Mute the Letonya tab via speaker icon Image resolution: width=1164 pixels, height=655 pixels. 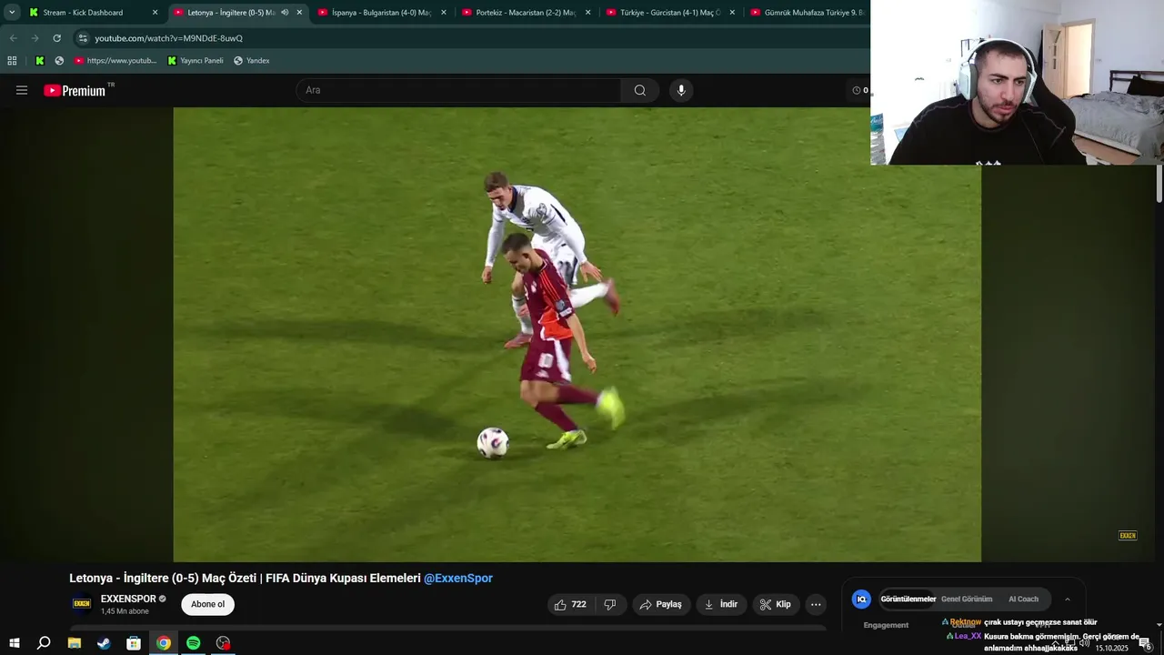(x=285, y=13)
